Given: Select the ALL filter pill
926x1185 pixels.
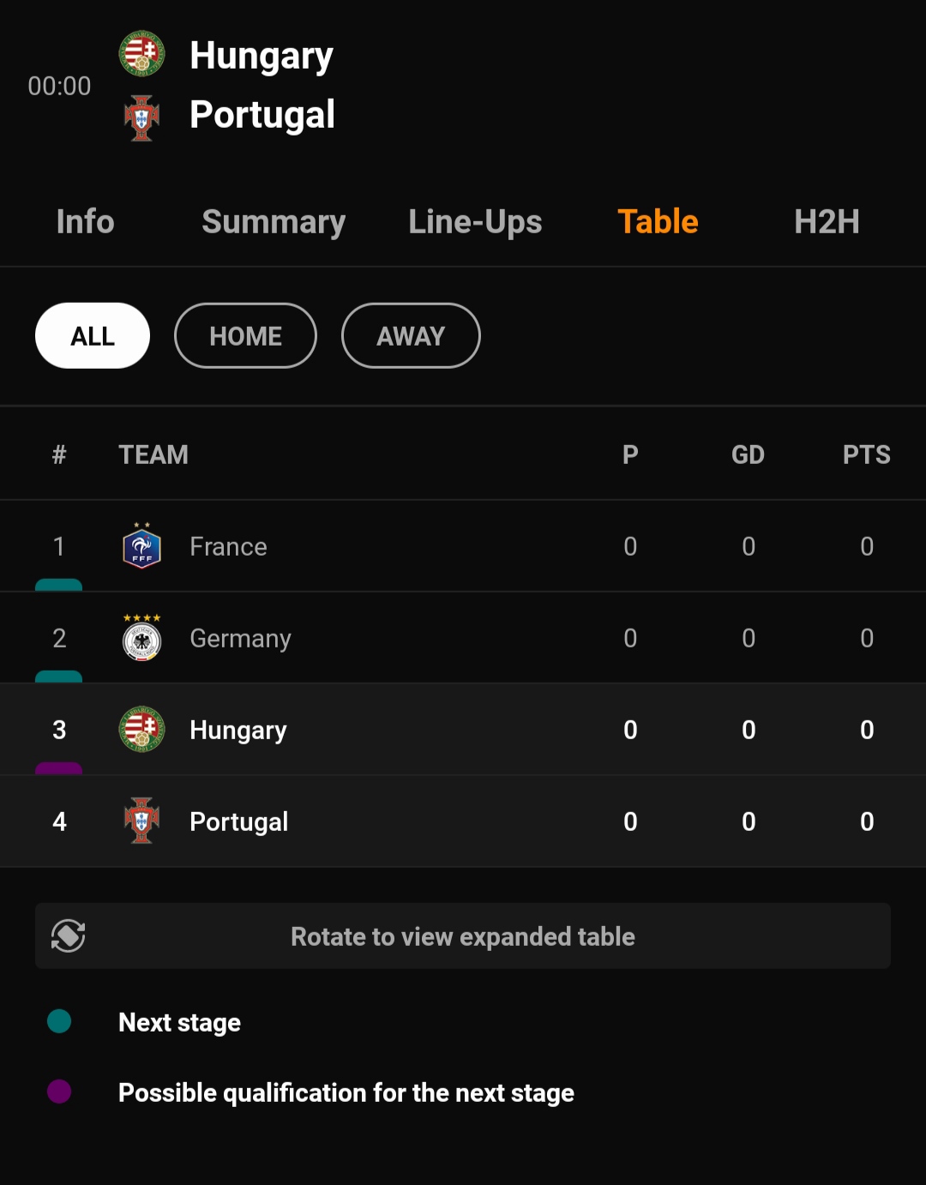Looking at the screenshot, I should 93,335.
